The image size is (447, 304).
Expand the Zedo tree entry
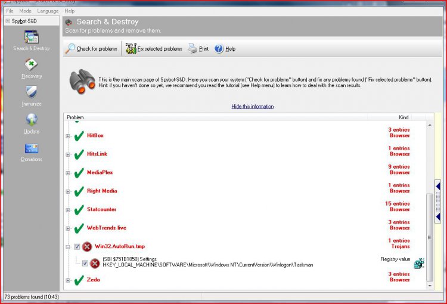(x=68, y=280)
